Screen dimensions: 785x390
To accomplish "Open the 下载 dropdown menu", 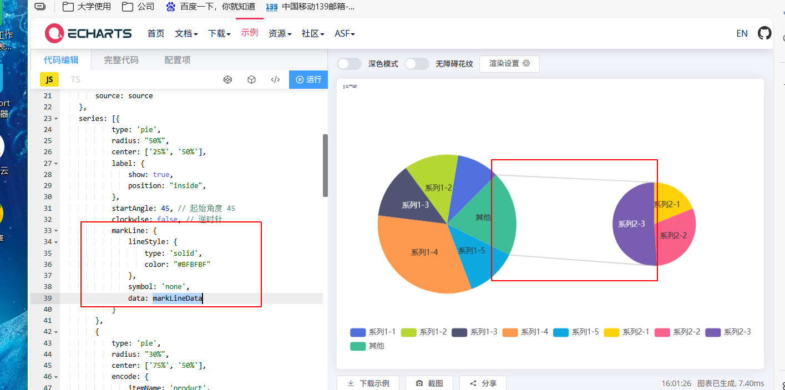I will (x=220, y=33).
